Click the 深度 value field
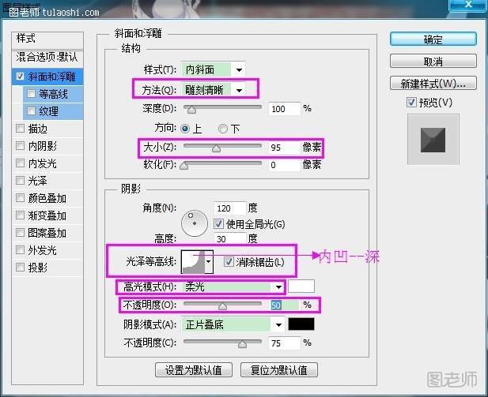The height and width of the screenshot is (397, 488). click(284, 109)
